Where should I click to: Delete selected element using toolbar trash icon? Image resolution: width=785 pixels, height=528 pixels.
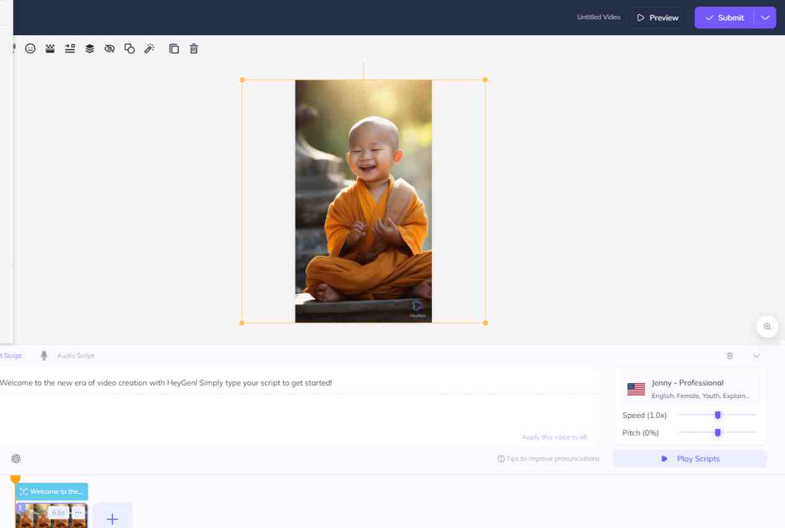pyautogui.click(x=194, y=48)
